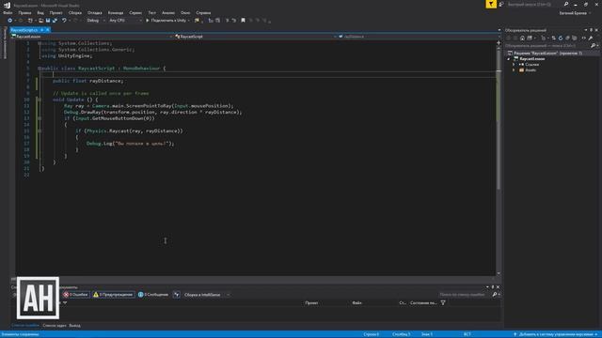Open the Евгений account dropdown

pyautogui.click(x=575, y=13)
